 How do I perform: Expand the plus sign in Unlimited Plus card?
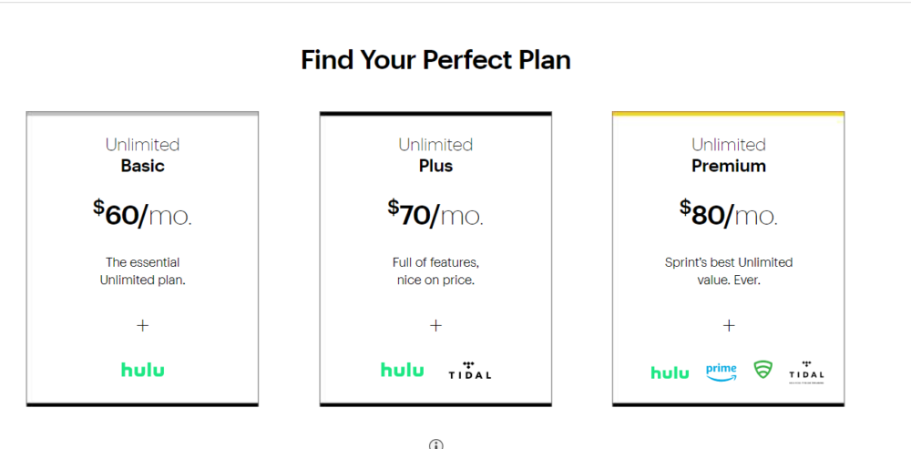435,325
